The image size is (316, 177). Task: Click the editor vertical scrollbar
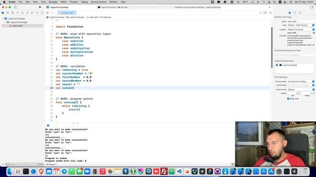pyautogui.click(x=272, y=47)
